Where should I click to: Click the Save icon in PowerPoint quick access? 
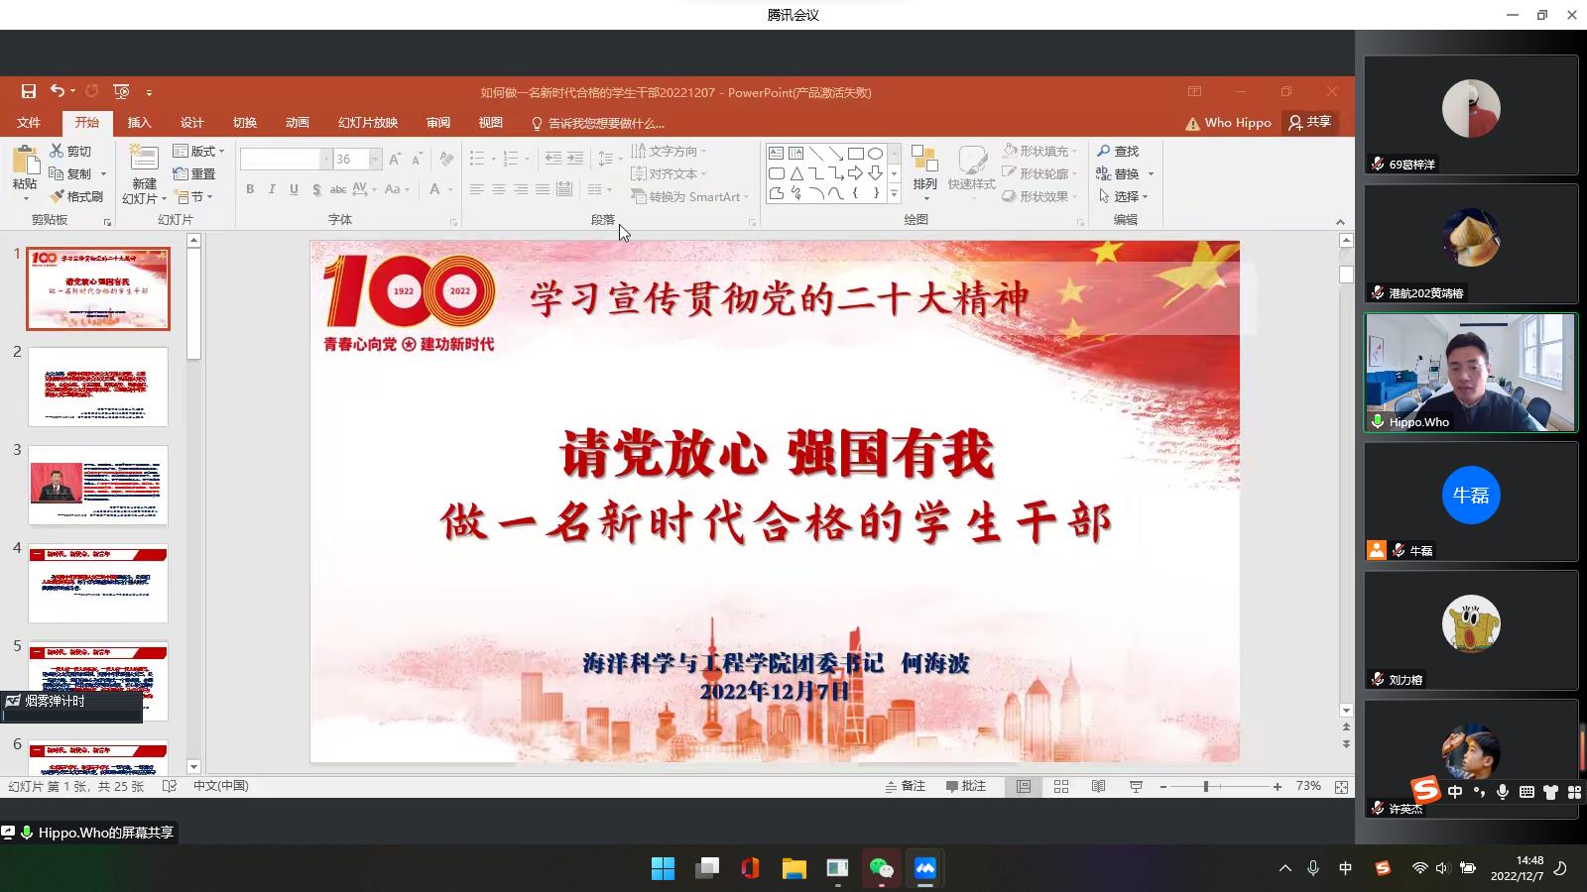coord(29,91)
